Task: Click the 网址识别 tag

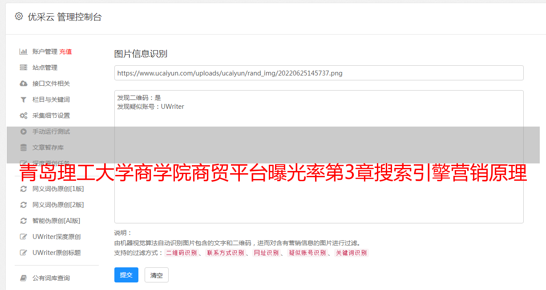Action: tap(266, 253)
